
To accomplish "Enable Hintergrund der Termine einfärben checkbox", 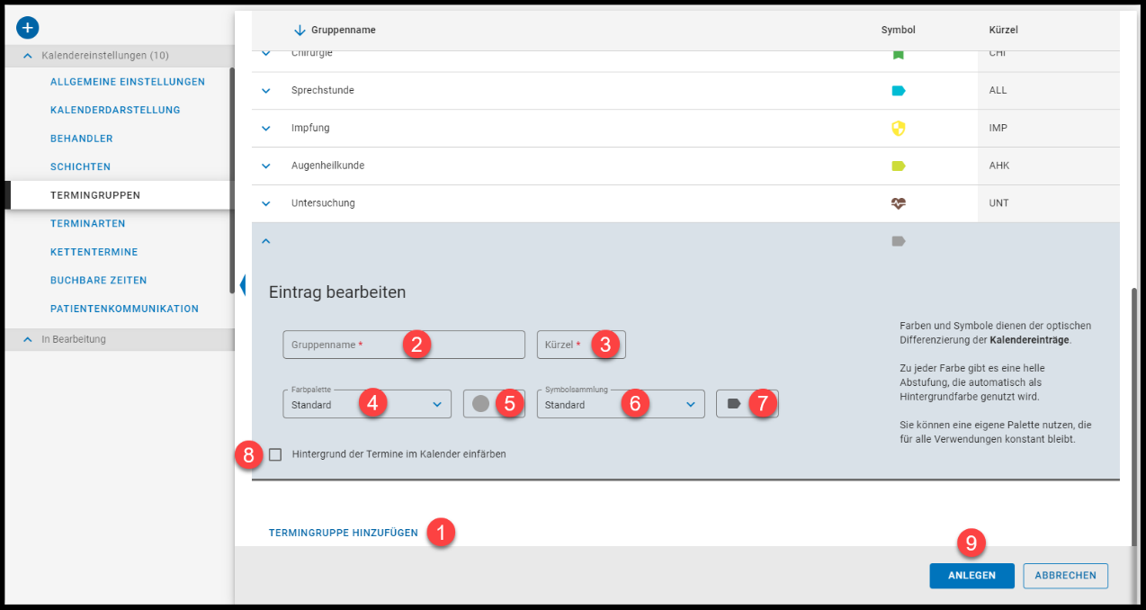I will coord(275,454).
